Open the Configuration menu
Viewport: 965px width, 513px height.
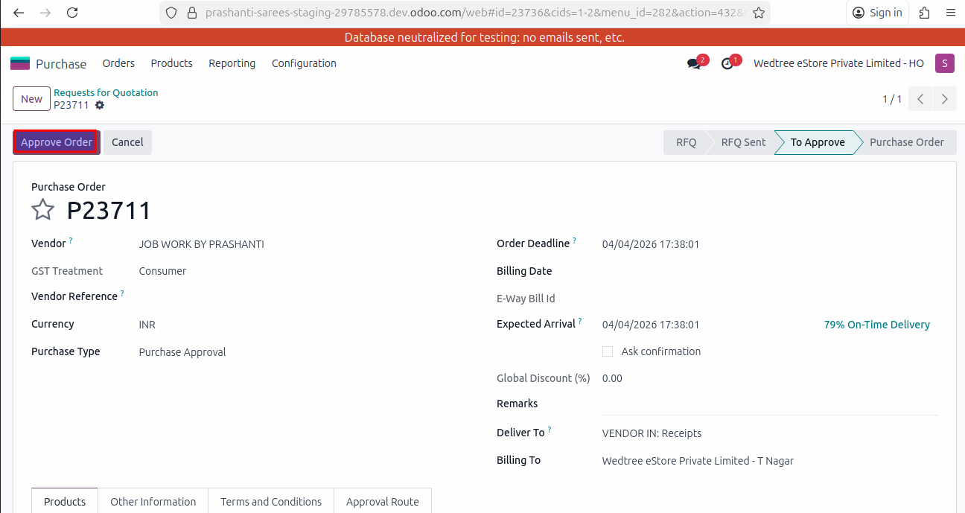click(x=304, y=63)
